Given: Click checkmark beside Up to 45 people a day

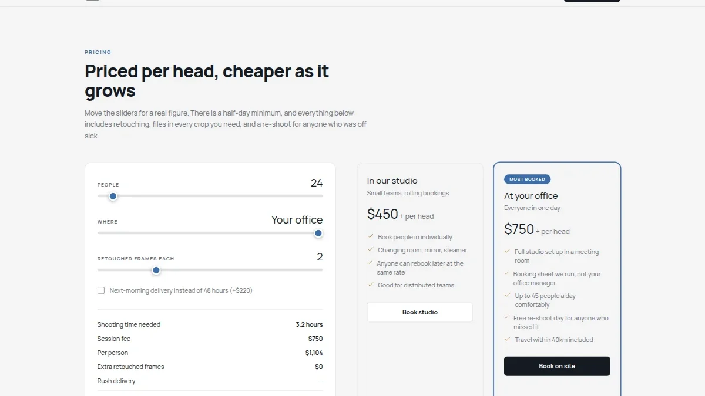Looking at the screenshot, I should coord(508,296).
